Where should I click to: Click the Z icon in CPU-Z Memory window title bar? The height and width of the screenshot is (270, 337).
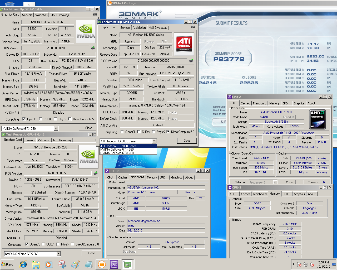point(230,187)
